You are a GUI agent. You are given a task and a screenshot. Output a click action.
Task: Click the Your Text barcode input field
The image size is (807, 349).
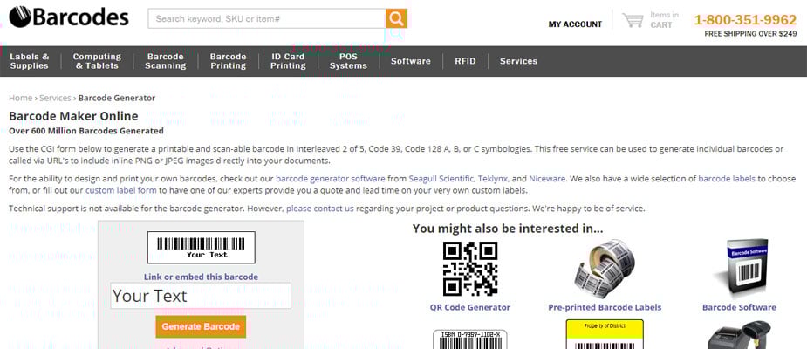tap(201, 296)
